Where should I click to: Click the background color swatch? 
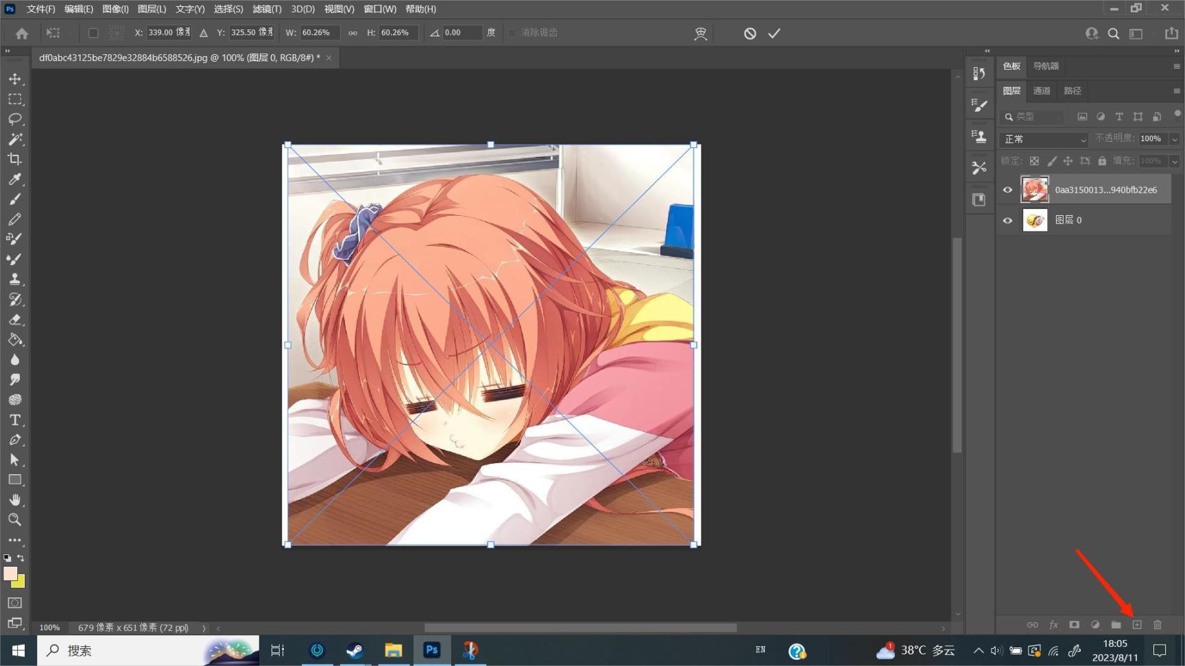(x=20, y=583)
